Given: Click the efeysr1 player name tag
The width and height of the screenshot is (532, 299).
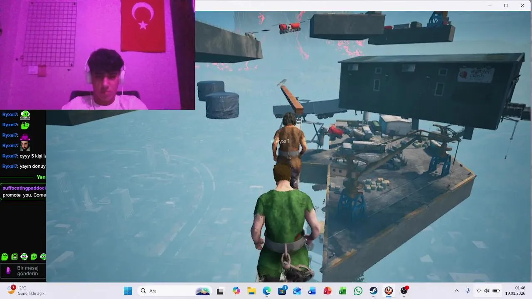Looking at the screenshot, I should coord(280,141).
